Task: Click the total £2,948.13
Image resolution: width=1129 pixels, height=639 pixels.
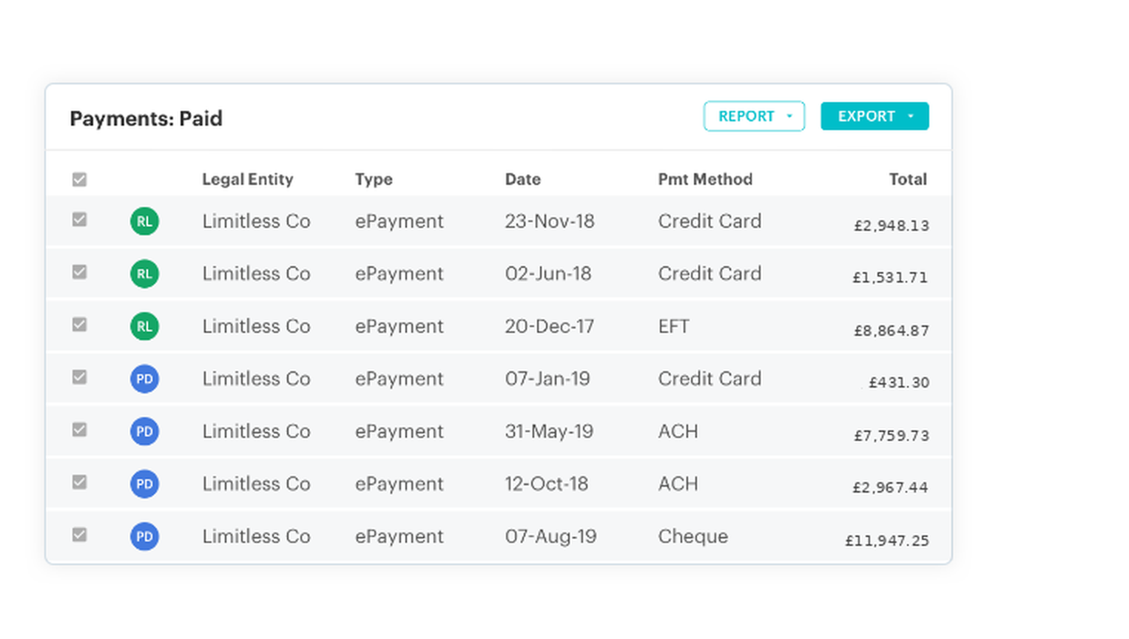Action: click(892, 226)
